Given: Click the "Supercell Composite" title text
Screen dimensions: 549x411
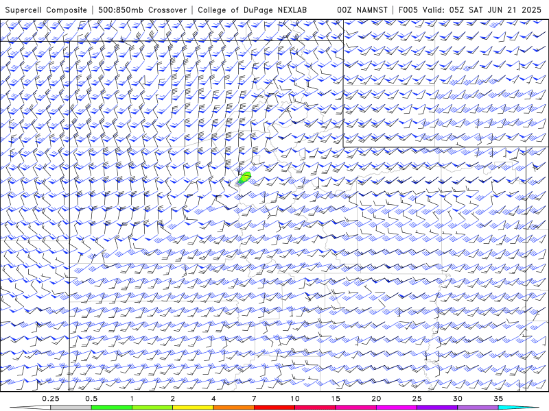Looking at the screenshot, I should (x=46, y=10).
